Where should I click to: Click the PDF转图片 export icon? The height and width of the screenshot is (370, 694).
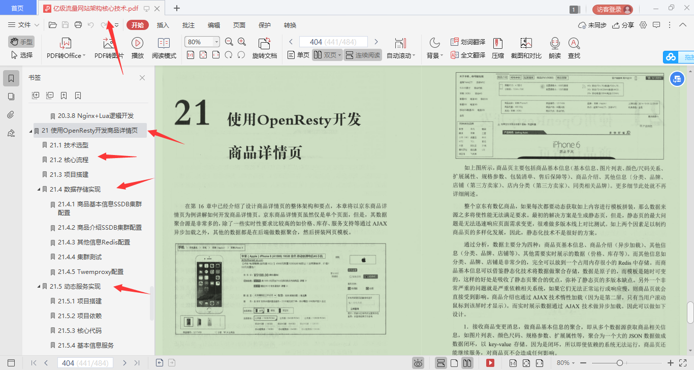(x=109, y=47)
